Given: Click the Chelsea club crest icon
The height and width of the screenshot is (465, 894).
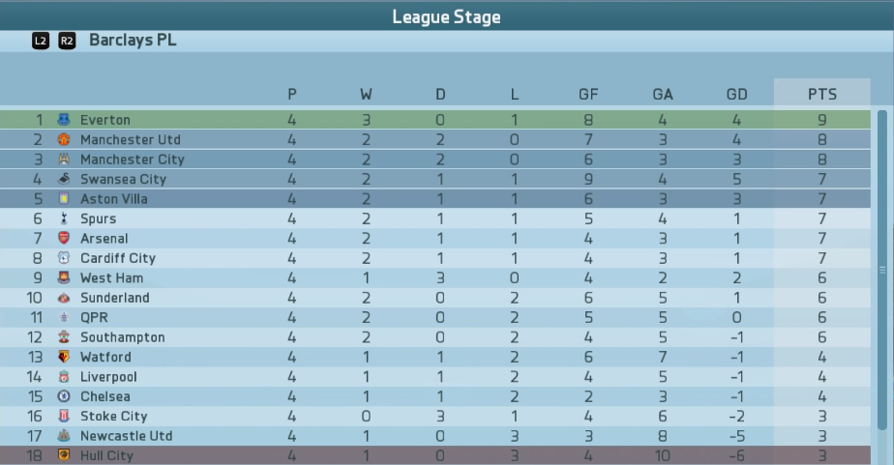Looking at the screenshot, I should 63,396.
